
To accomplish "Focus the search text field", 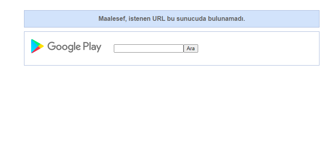I will point(149,48).
